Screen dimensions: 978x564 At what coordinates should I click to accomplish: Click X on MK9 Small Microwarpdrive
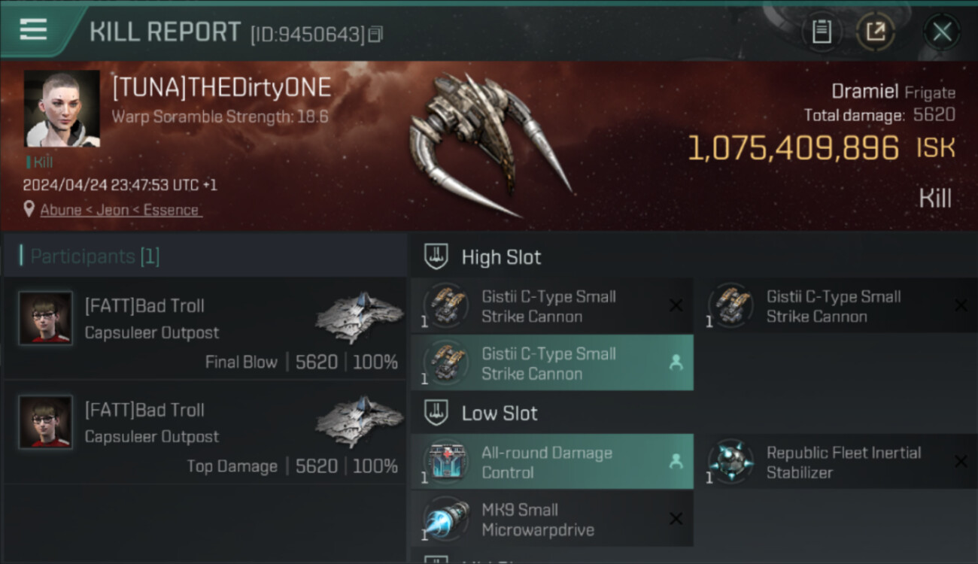click(x=676, y=519)
